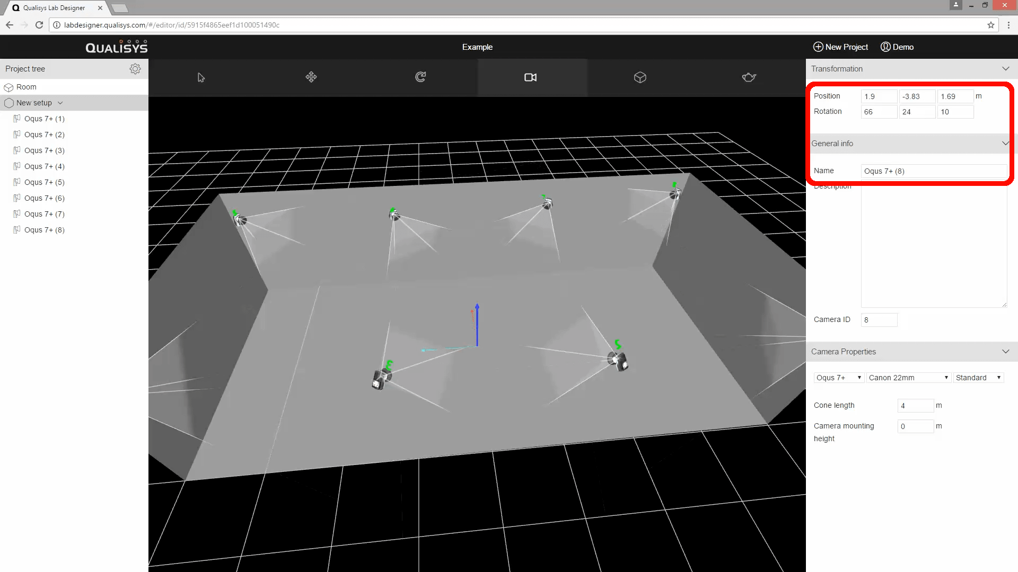Open the Standard type dropdown
This screenshot has height=572, width=1018.
(978, 378)
